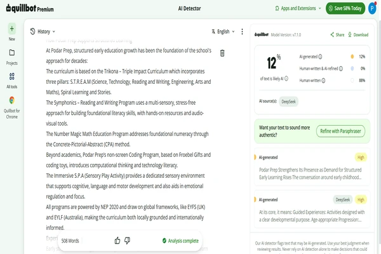Click the quillbot logo in results panel
The width and height of the screenshot is (381, 254).
pyautogui.click(x=262, y=34)
